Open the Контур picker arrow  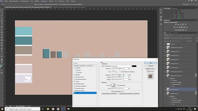pyautogui.click(x=115, y=85)
